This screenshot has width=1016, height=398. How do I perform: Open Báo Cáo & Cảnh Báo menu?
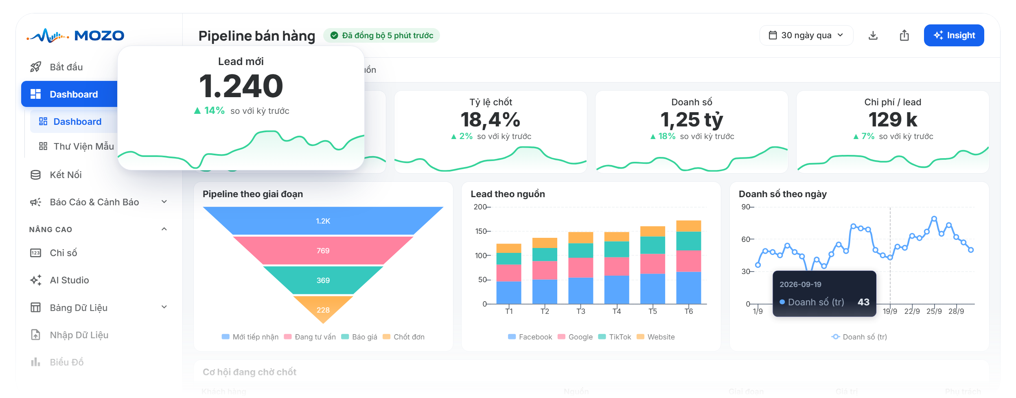pyautogui.click(x=99, y=202)
